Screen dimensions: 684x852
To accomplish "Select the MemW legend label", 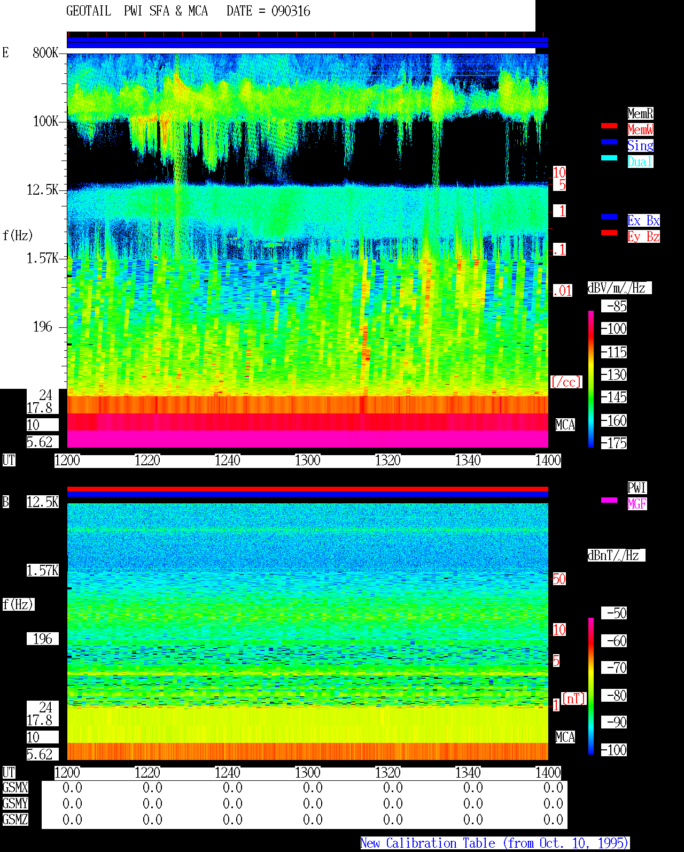I will pyautogui.click(x=640, y=129).
